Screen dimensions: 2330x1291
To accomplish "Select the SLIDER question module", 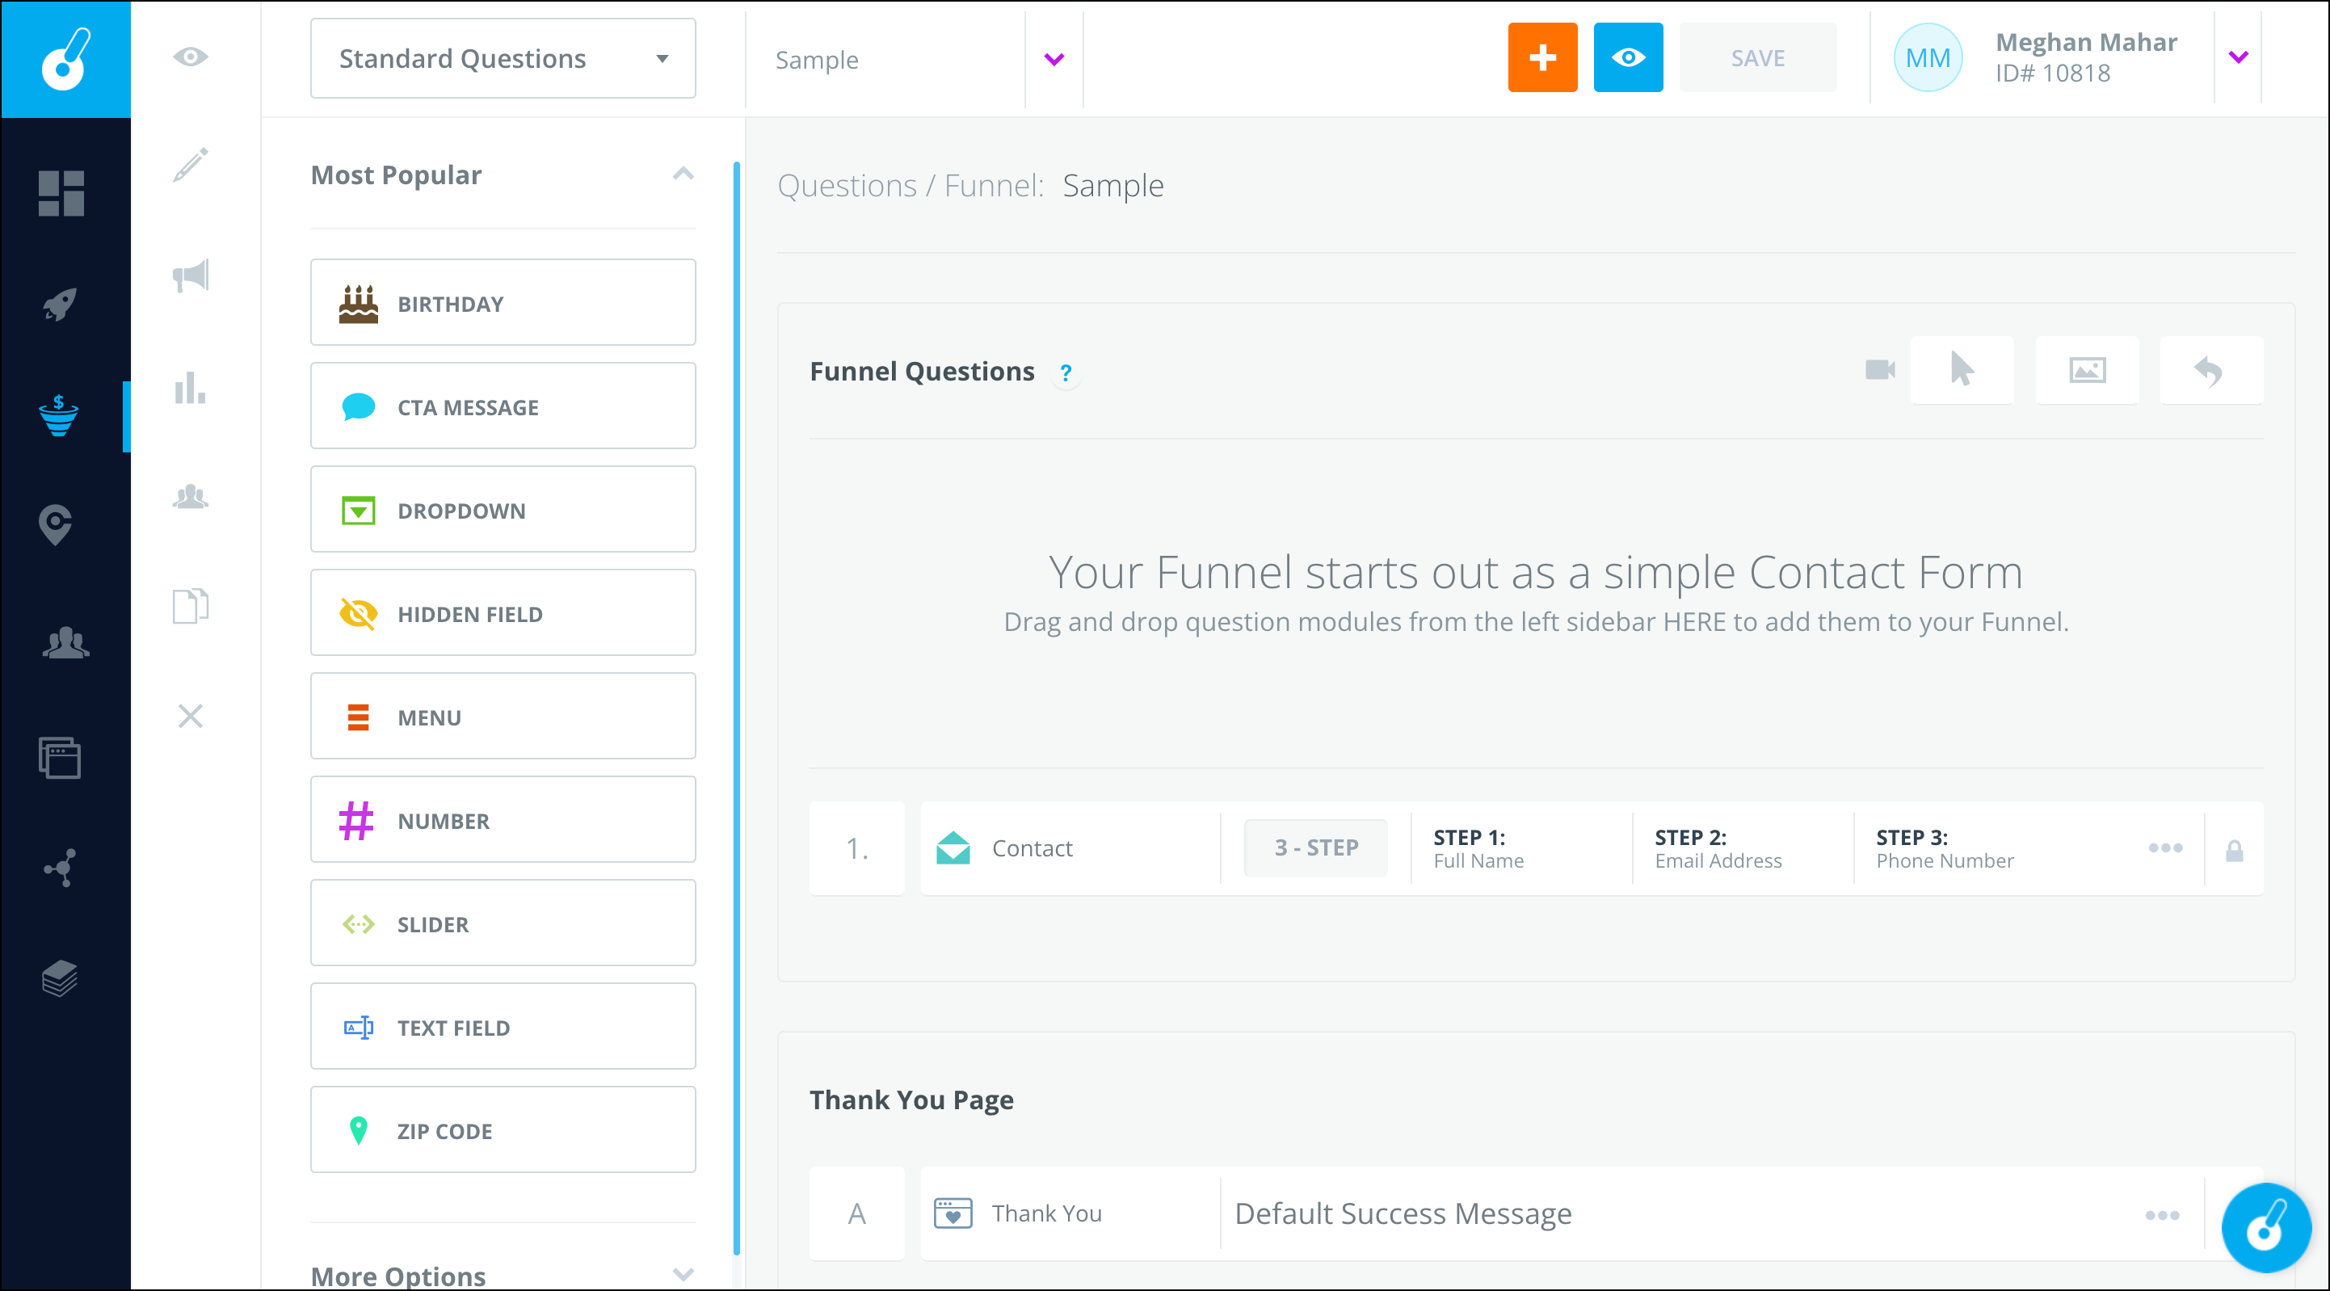I will 503,923.
